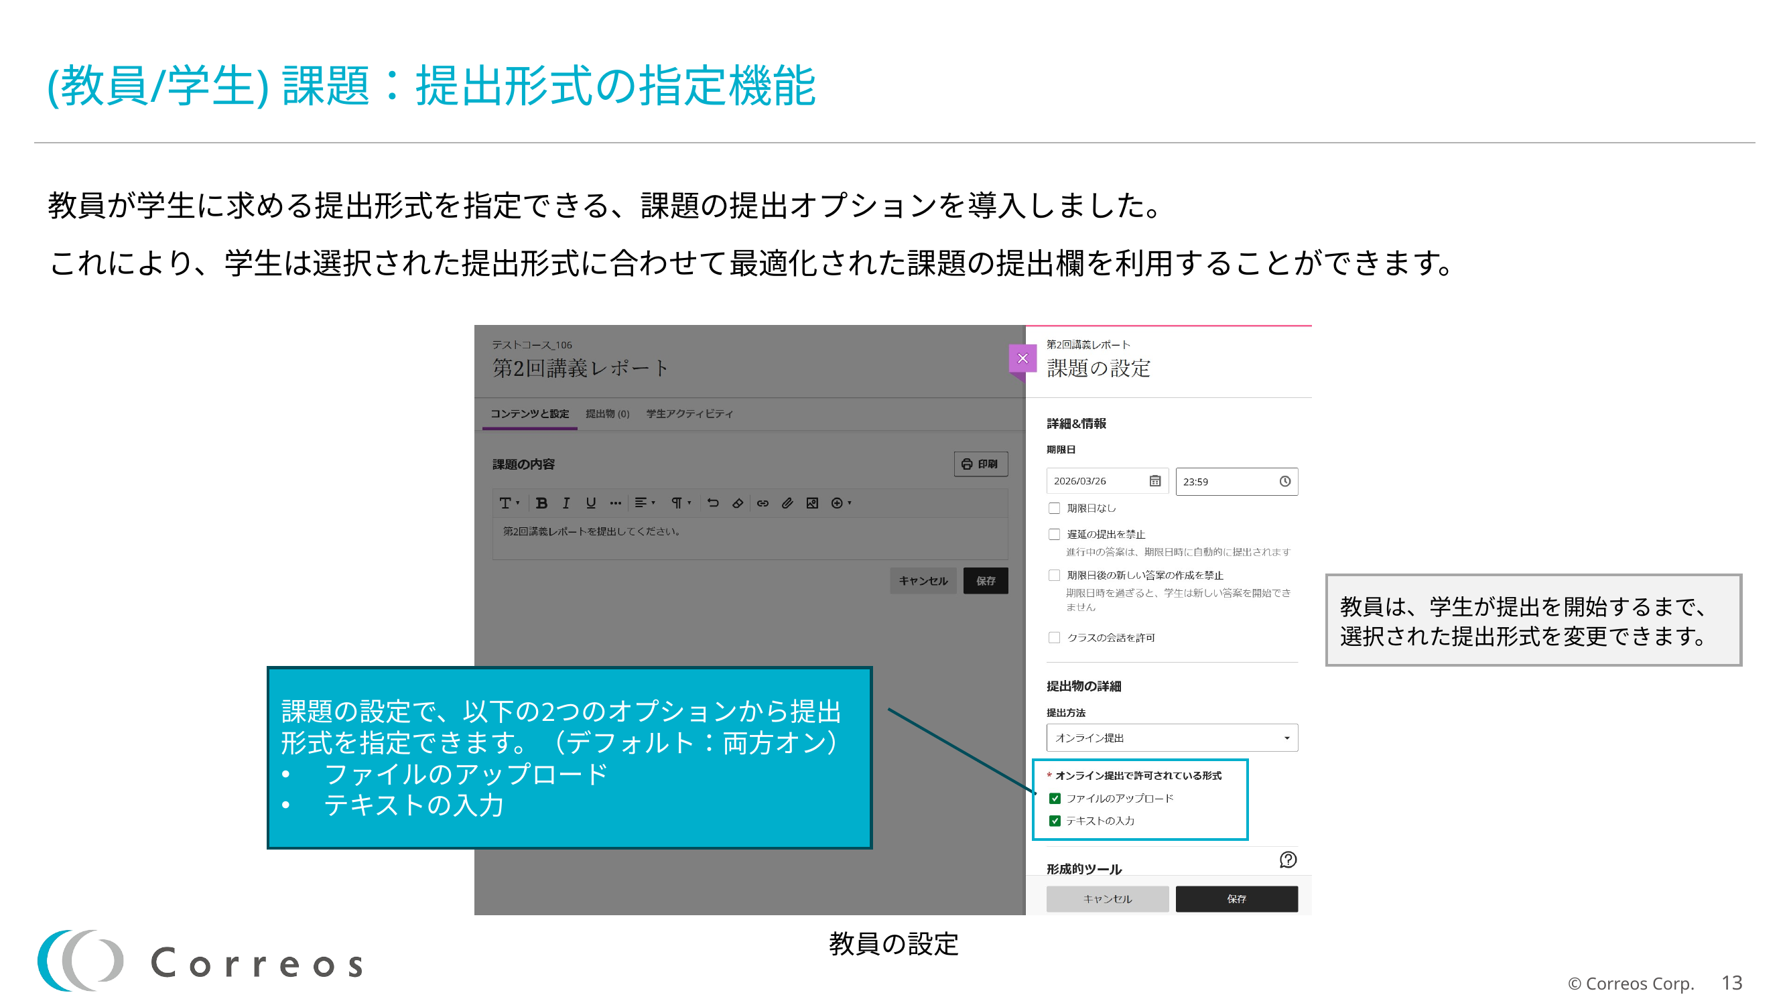Viewport: 1787px width, 1005px height.
Task: Uncheck ファイルのアップロード checkbox
Action: [x=1055, y=799]
